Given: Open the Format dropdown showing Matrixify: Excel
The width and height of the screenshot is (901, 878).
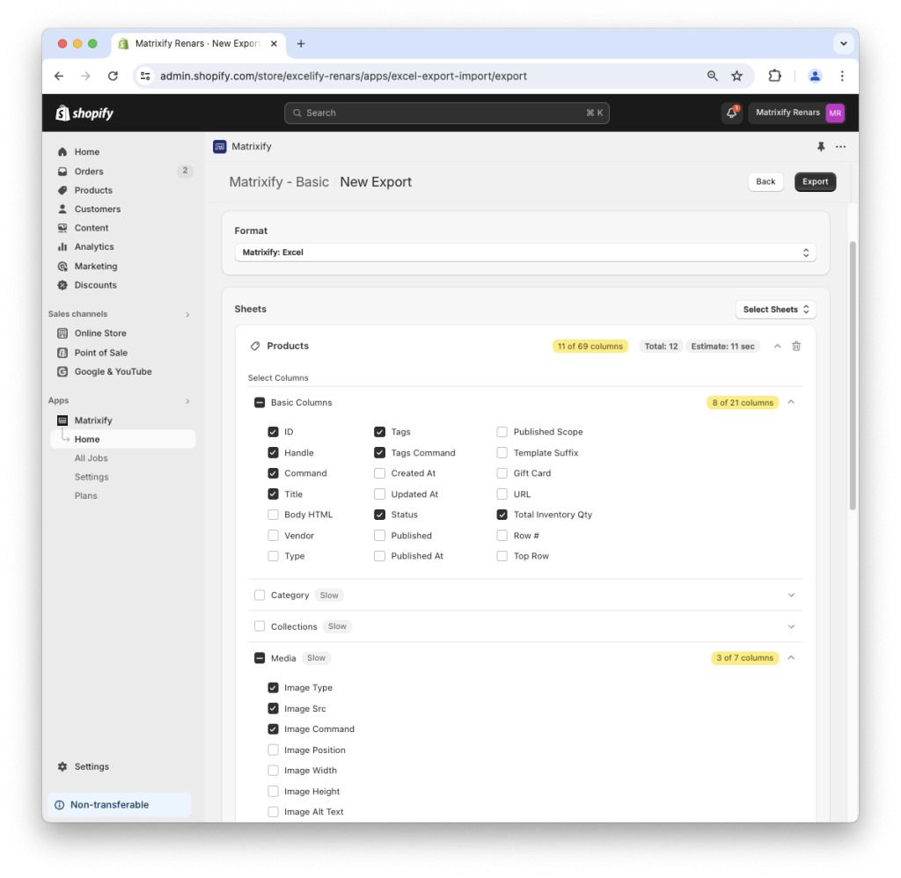Looking at the screenshot, I should pos(524,252).
